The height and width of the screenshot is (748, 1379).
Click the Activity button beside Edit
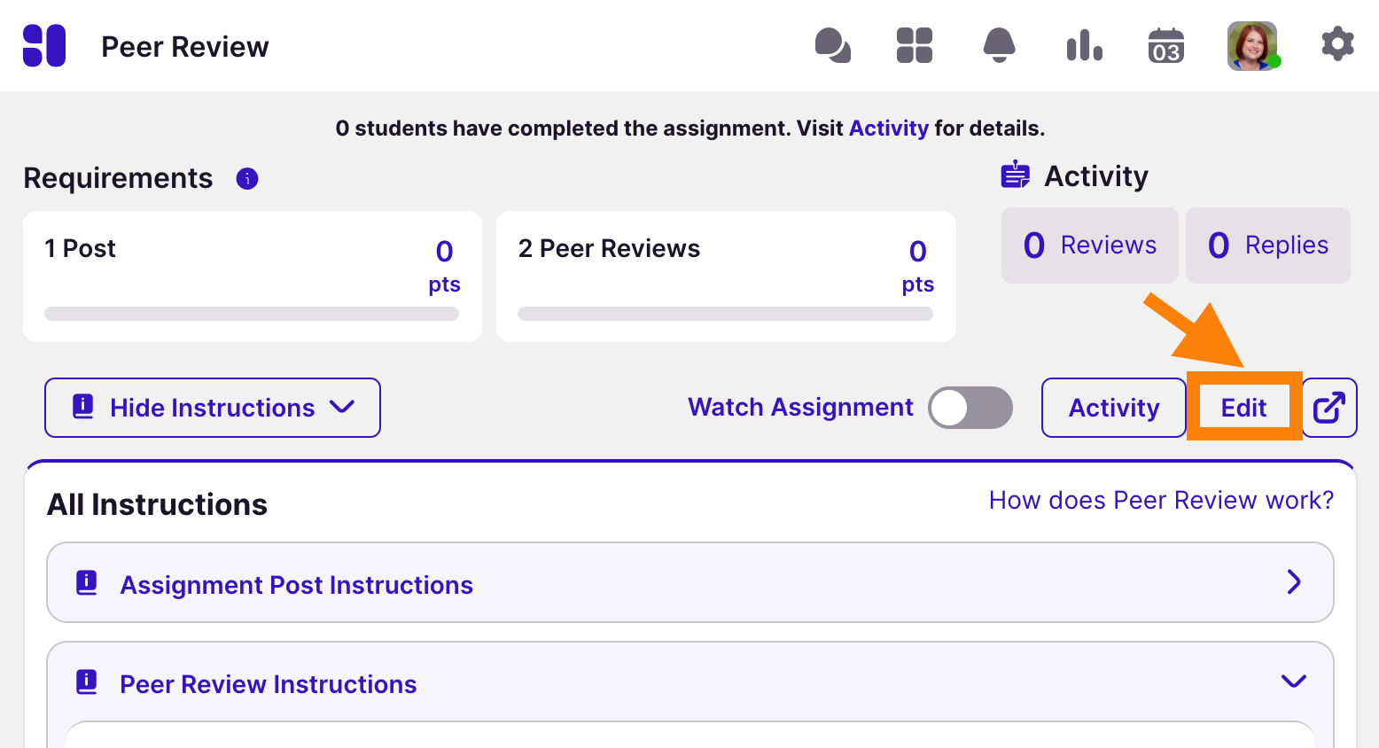(x=1113, y=408)
